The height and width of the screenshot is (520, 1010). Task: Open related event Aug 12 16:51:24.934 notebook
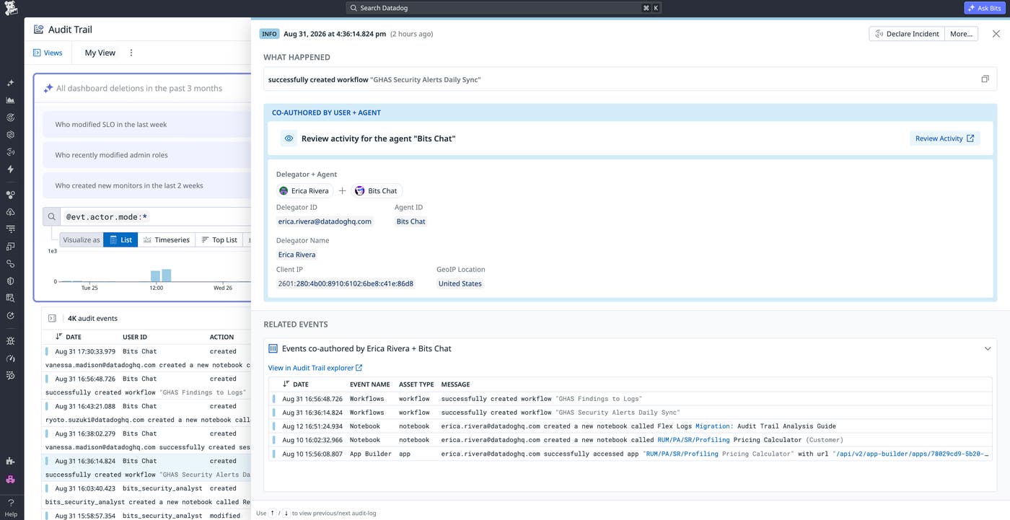tap(631, 426)
